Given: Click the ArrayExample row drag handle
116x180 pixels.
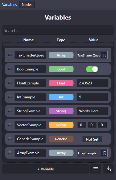Looking at the screenshot, I should 10,153.
